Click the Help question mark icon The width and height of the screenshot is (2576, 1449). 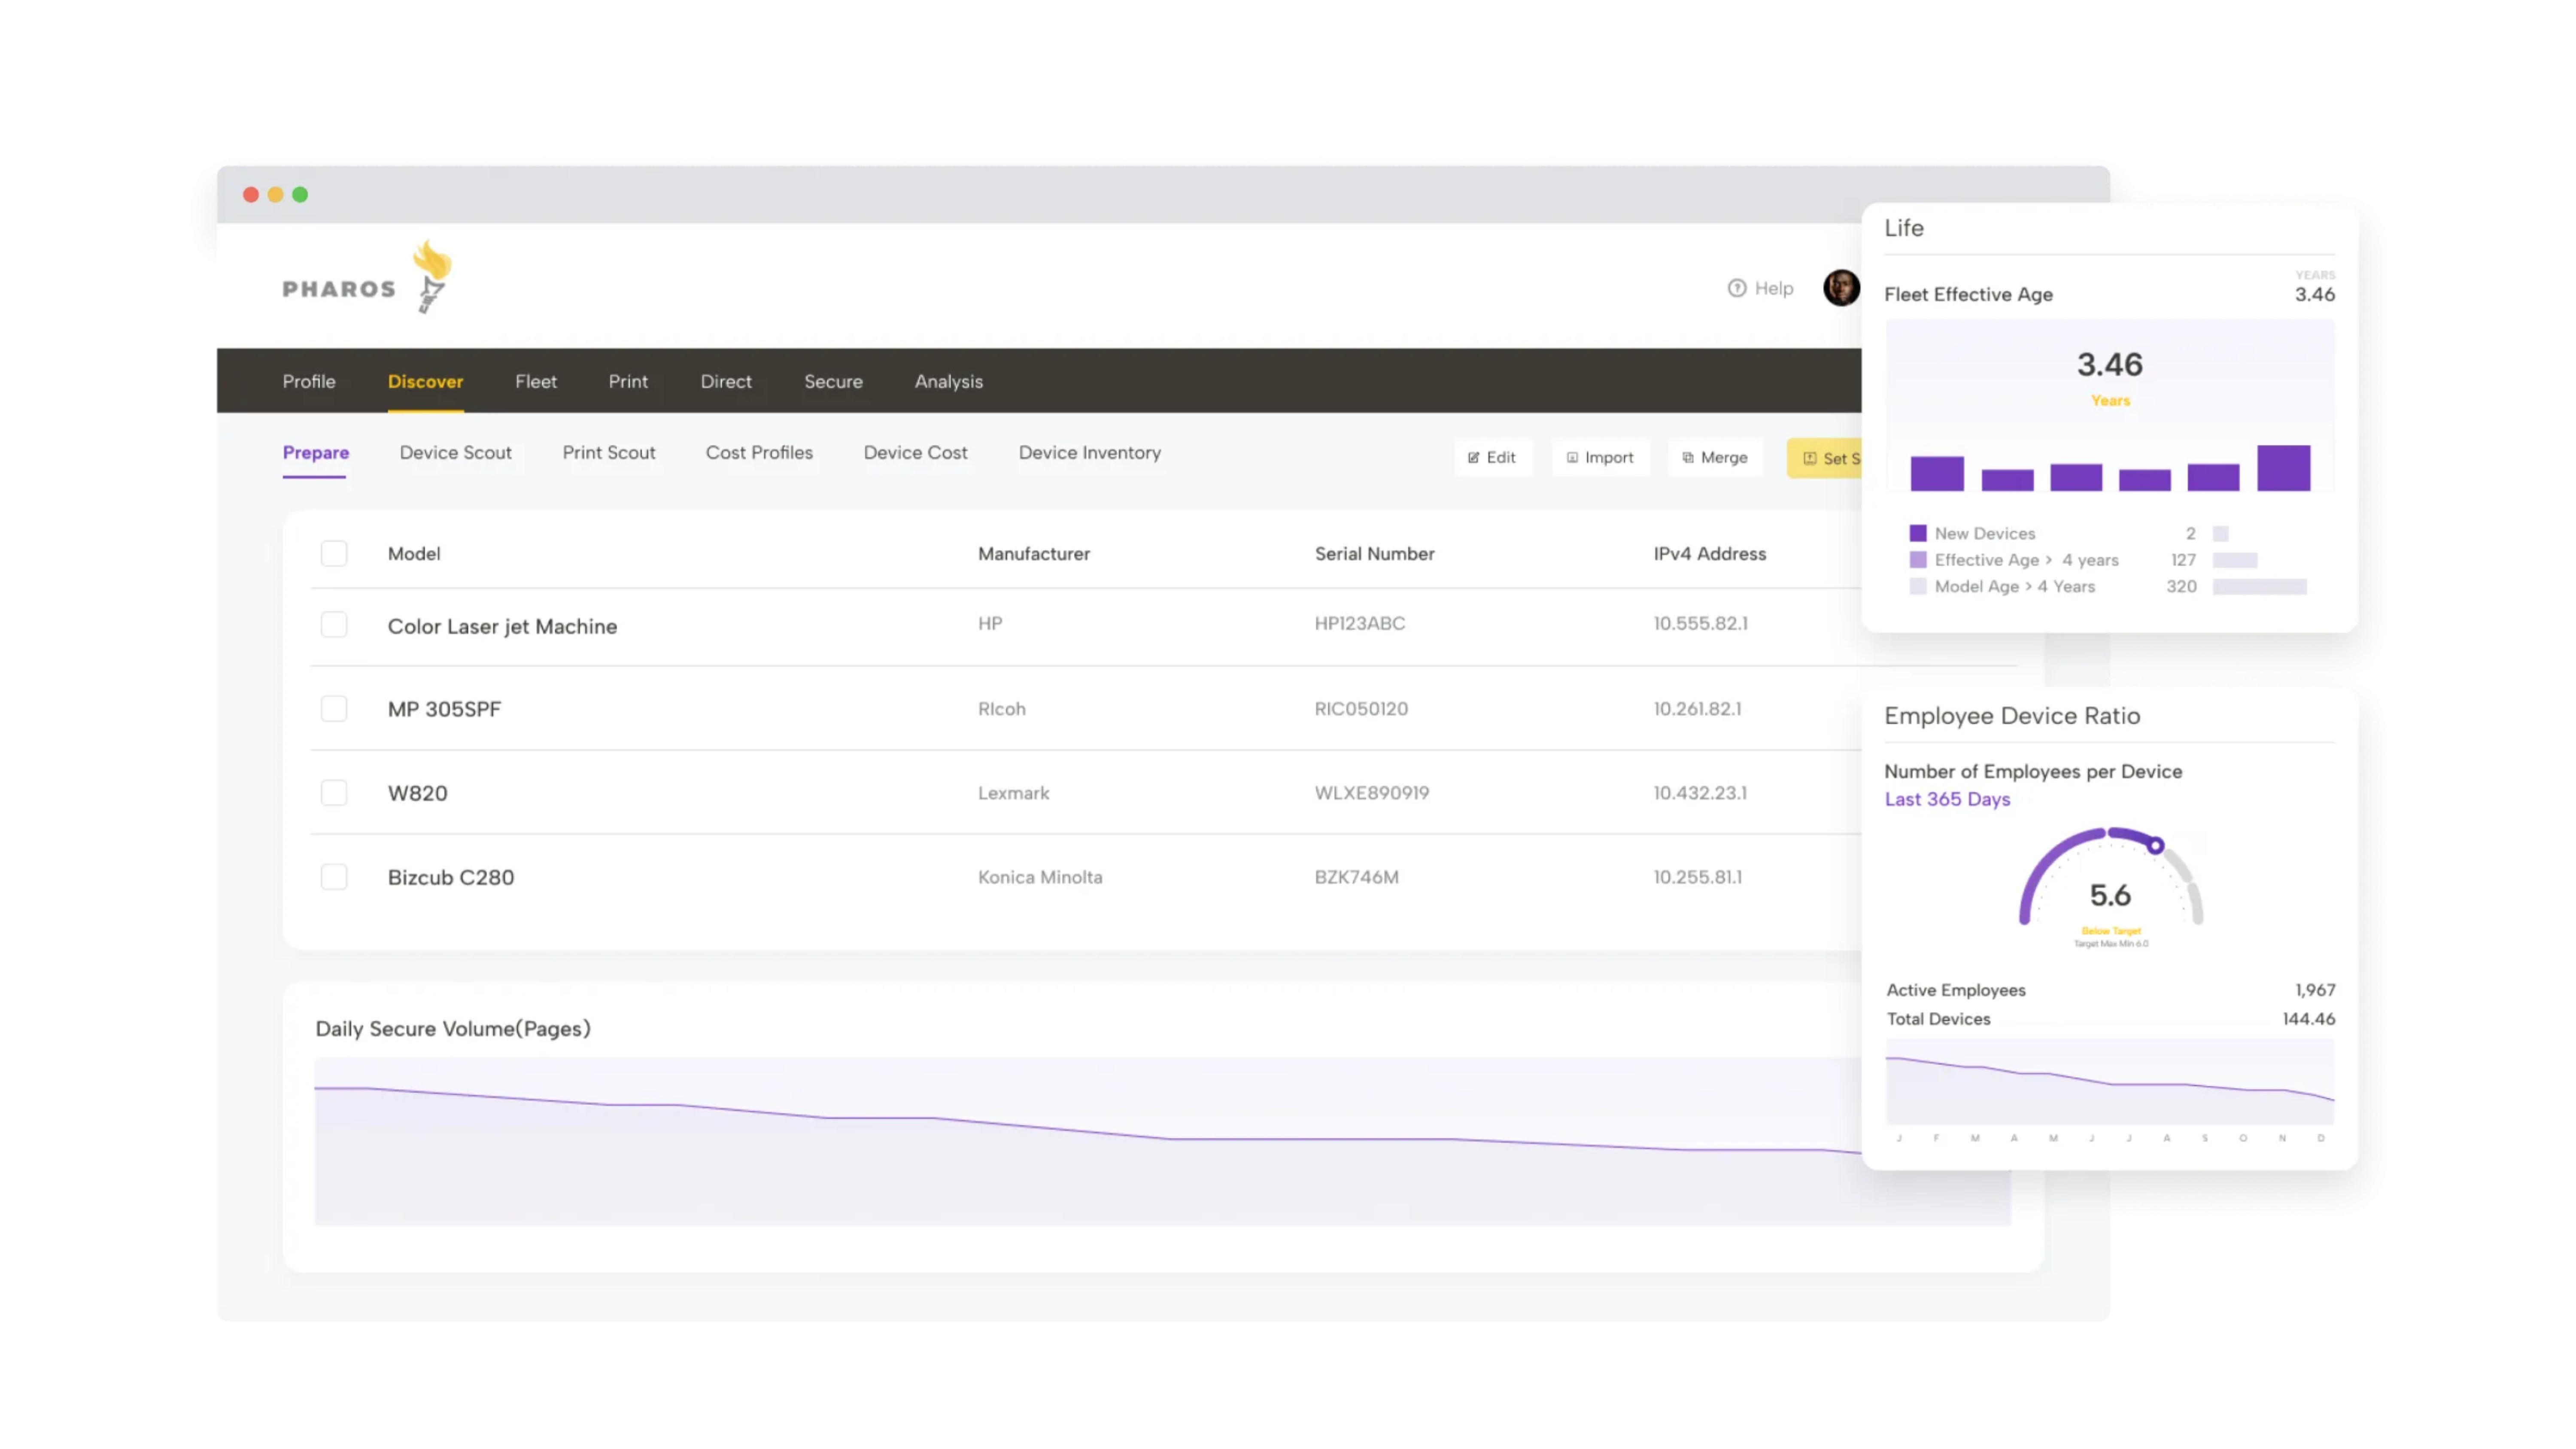coord(1737,288)
